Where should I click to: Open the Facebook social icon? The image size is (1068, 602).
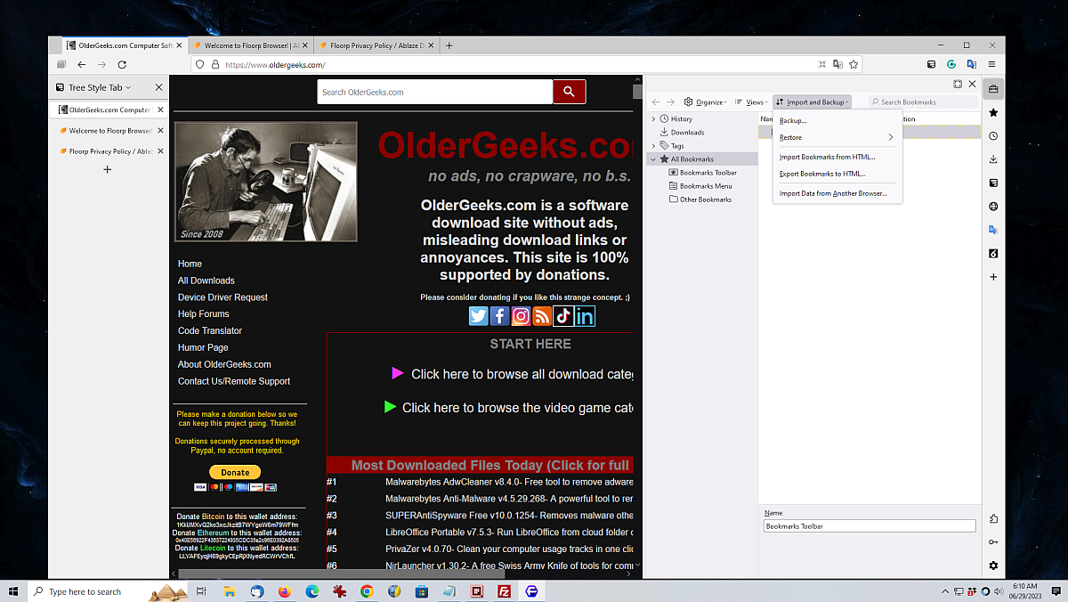(500, 316)
